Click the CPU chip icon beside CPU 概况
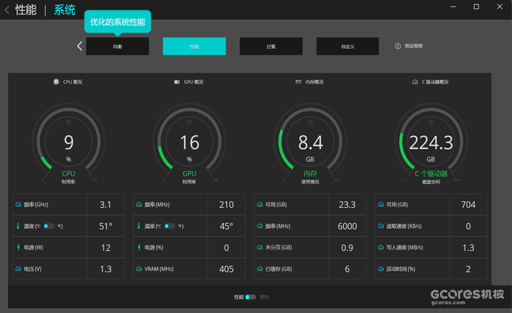The image size is (512, 313). 56,82
